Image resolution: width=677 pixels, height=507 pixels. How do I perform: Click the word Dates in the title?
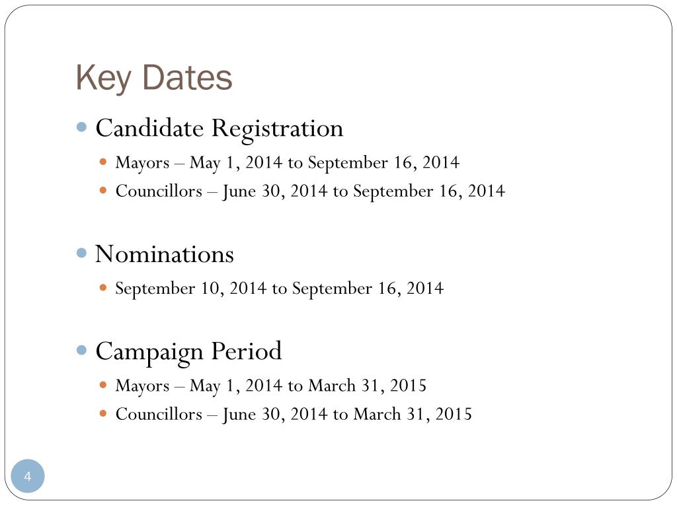pyautogui.click(x=187, y=77)
